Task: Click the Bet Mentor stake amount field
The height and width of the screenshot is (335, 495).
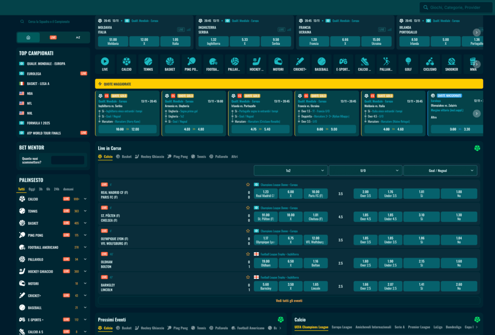Action: tap(68, 160)
